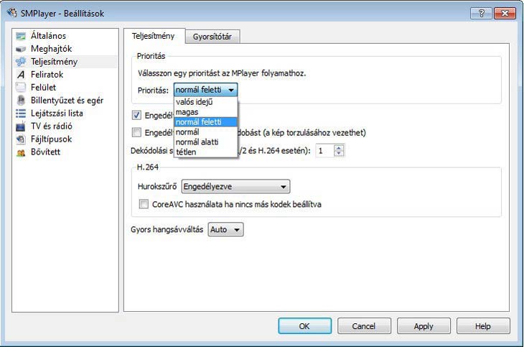Click the Általános section icon
The width and height of the screenshot is (524, 347).
click(x=21, y=36)
